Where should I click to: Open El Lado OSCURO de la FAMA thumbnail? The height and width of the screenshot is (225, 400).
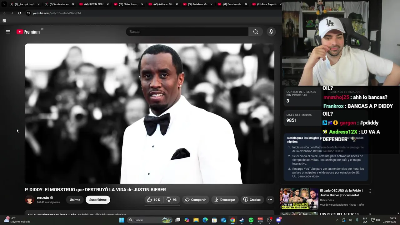[299, 199]
